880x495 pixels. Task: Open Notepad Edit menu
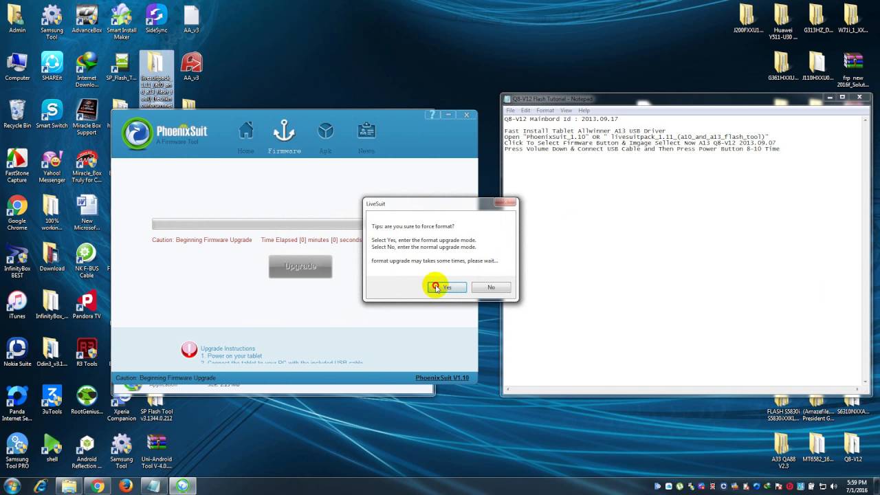click(526, 110)
